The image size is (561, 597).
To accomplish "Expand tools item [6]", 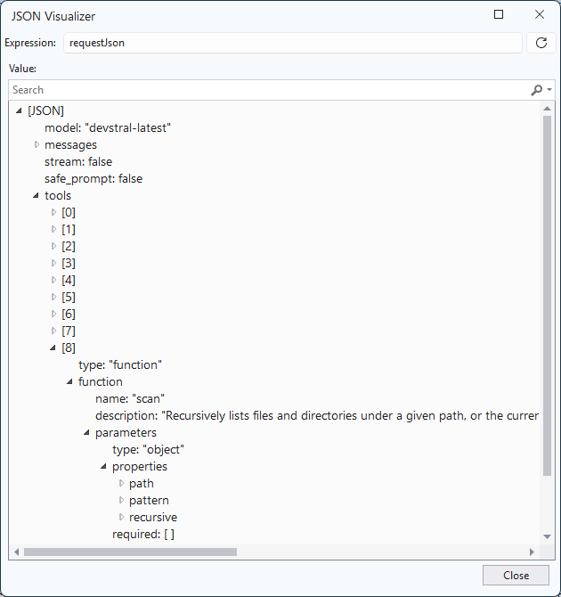I will click(53, 315).
